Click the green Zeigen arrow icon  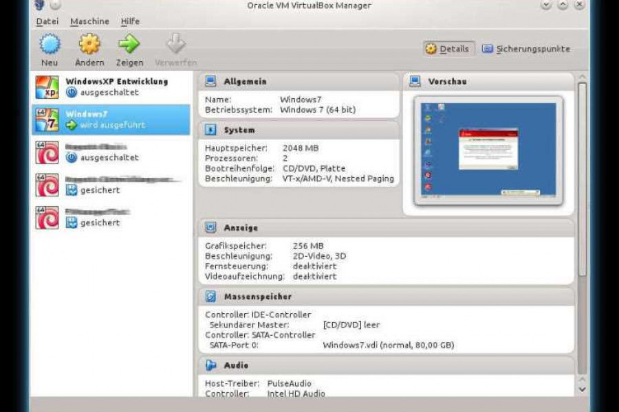(x=129, y=44)
